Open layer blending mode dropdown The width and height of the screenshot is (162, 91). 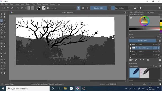coord(143,37)
